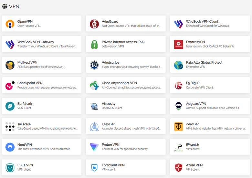Click 'A simple, decentralized mesh VPN' text
This screenshot has height=178, width=252.
(x=131, y=129)
